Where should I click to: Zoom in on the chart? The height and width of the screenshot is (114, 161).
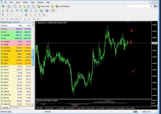(x=17, y=10)
